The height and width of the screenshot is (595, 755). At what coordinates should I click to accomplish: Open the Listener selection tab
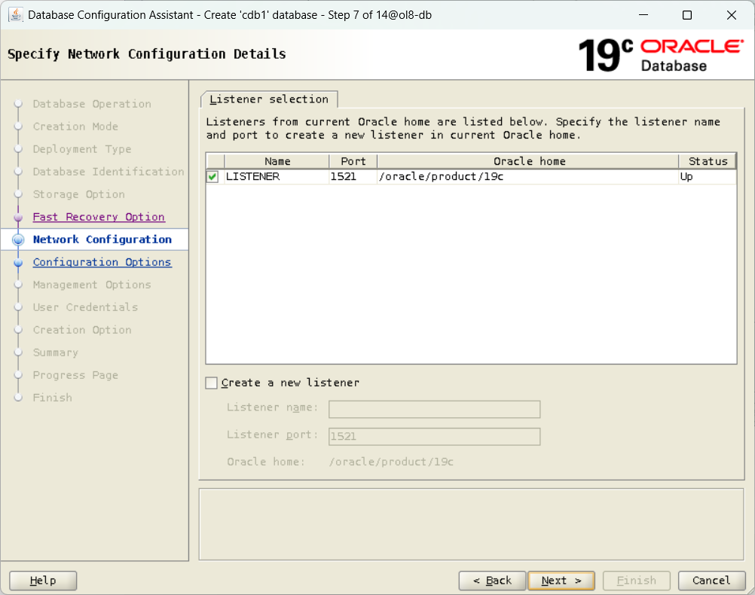pyautogui.click(x=269, y=99)
